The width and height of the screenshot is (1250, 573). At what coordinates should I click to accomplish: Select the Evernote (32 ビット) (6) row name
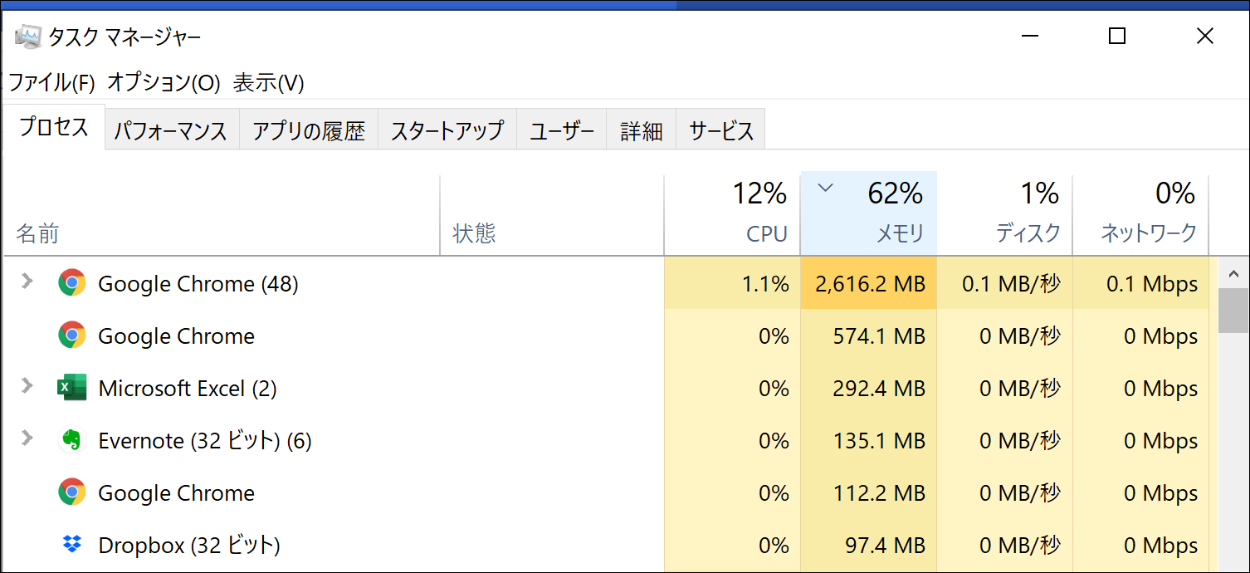point(205,441)
